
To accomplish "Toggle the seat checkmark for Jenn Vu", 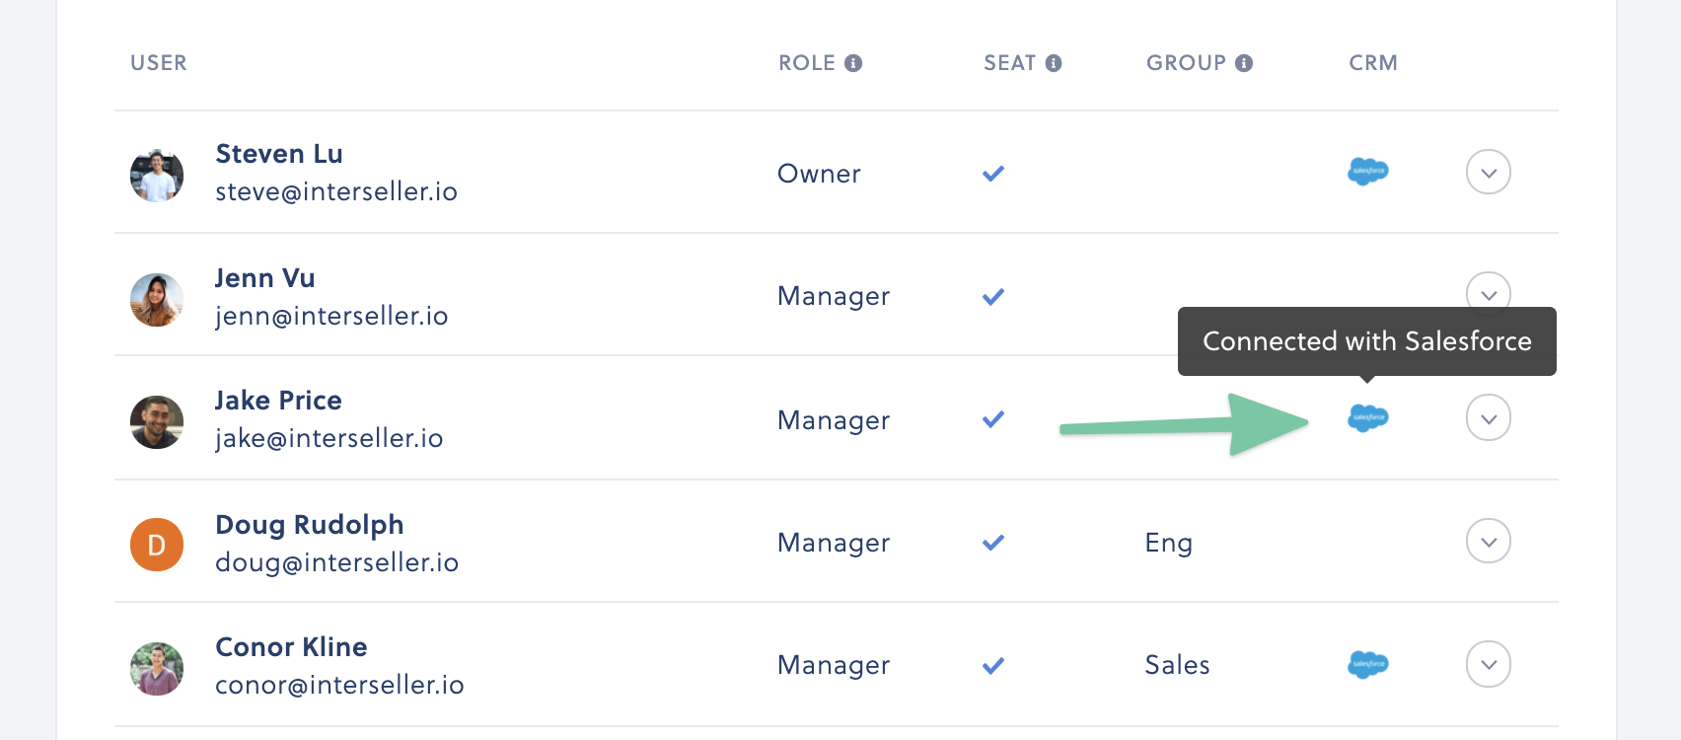I will [993, 296].
